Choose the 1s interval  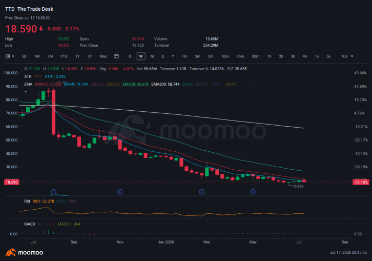tap(317, 56)
